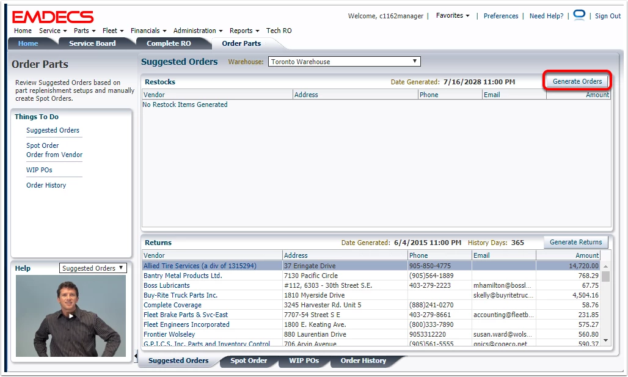Open the chat bubble icon near Sign Out
The image size is (628, 377).
coord(579,15)
